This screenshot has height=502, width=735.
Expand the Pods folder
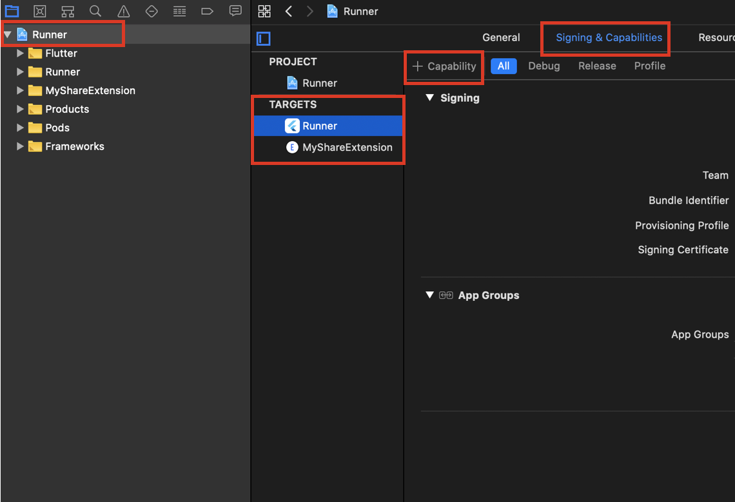click(20, 128)
